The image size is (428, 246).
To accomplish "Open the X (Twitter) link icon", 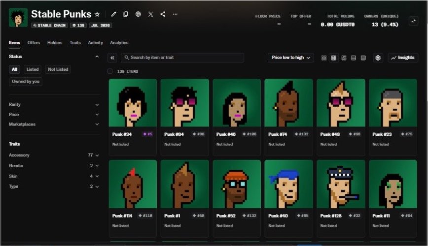I will (150, 14).
